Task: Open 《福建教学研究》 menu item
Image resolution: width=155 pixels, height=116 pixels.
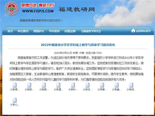Action: pos(90,31)
